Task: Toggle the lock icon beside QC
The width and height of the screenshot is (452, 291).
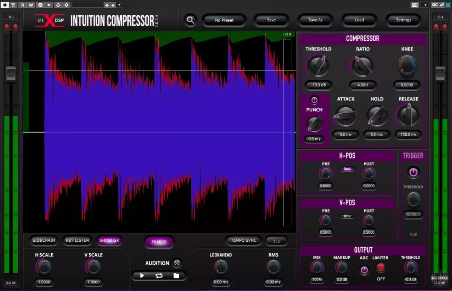Action: click(442, 5)
